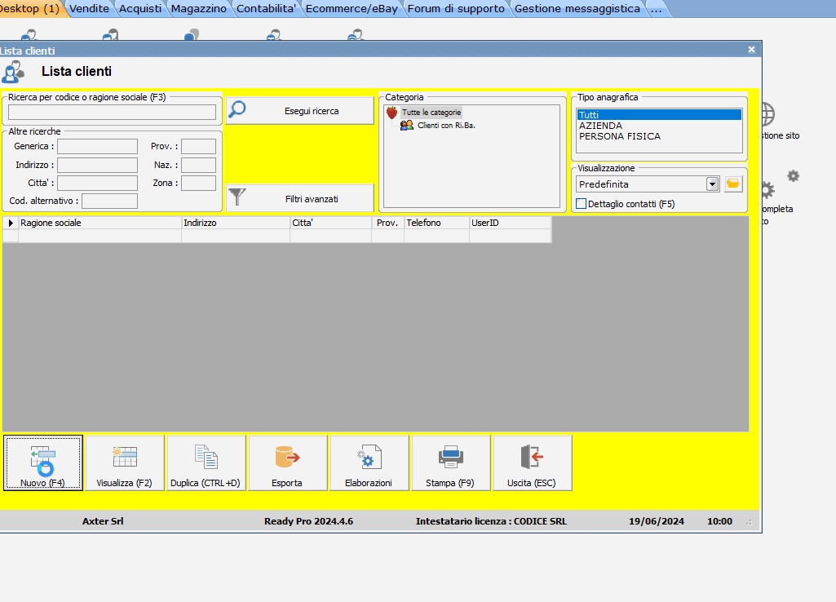Viewport: 836px width, 602px height.
Task: Click the Naz. search field
Action: click(198, 165)
